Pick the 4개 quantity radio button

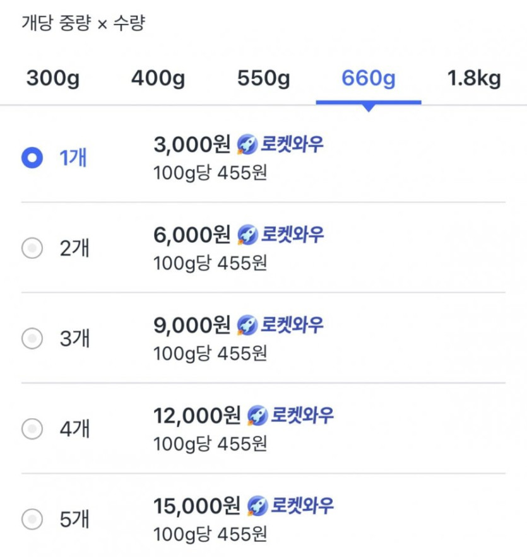tap(32, 430)
